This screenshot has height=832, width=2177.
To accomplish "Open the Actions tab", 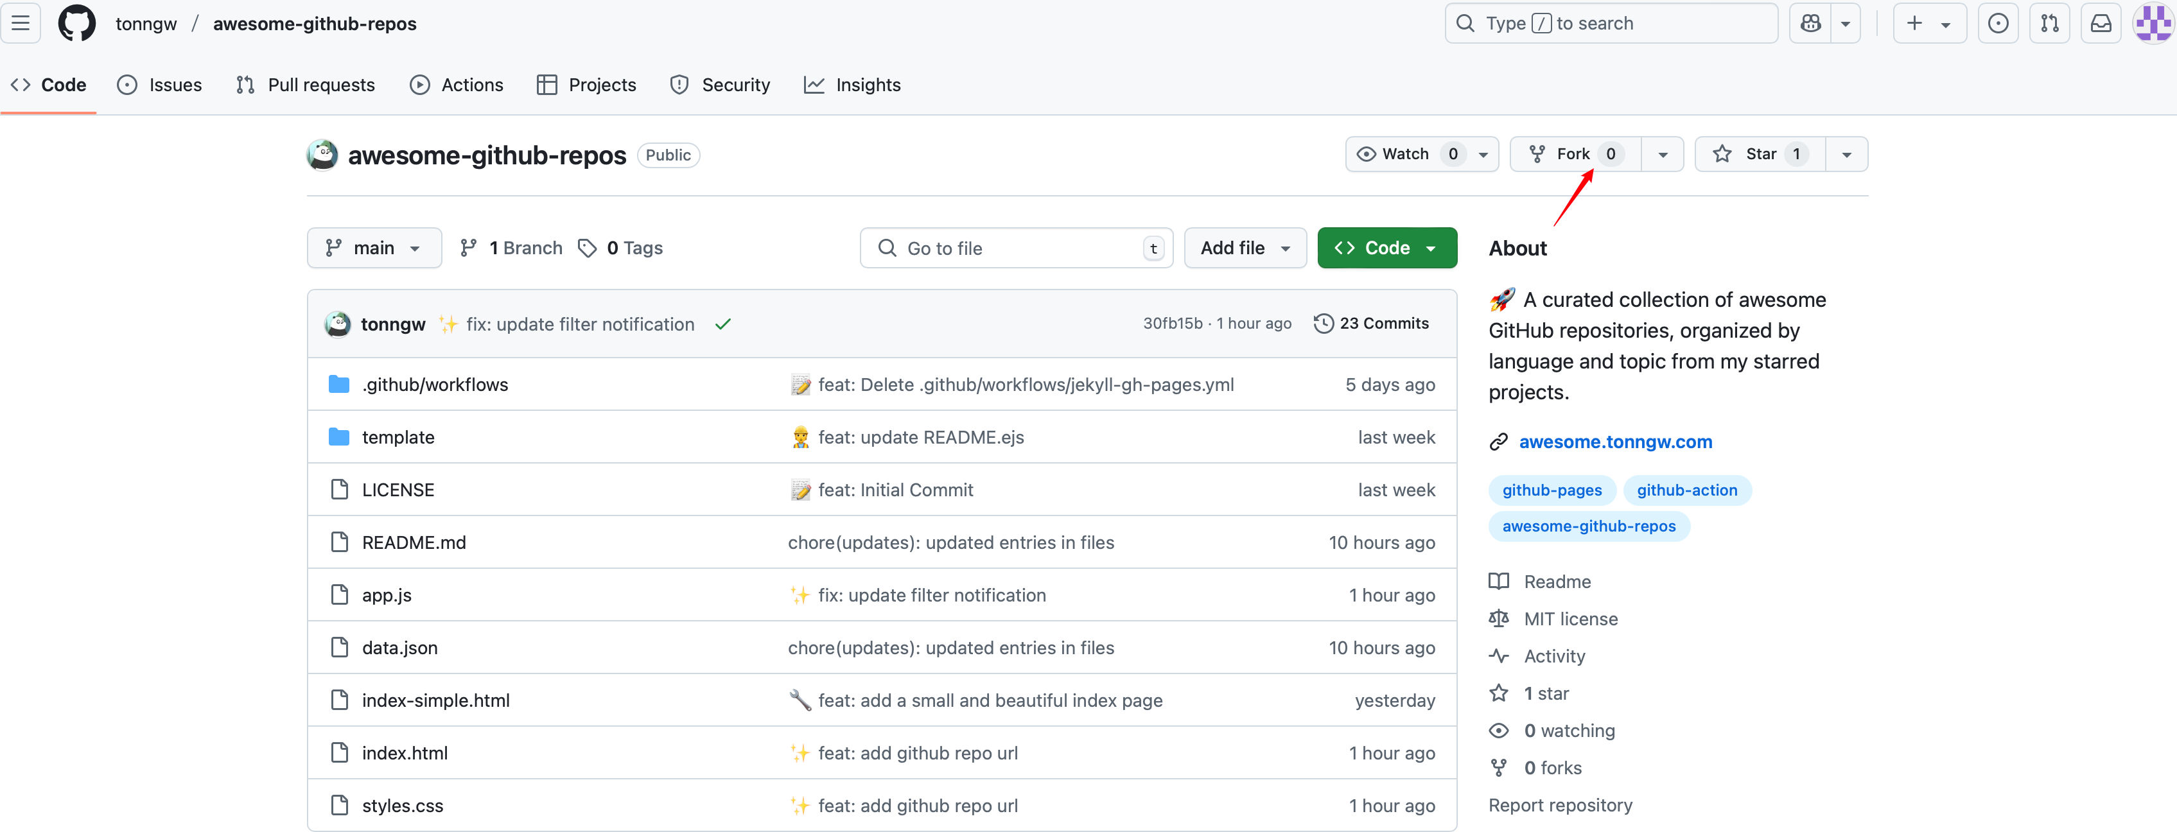I will pyautogui.click(x=457, y=85).
